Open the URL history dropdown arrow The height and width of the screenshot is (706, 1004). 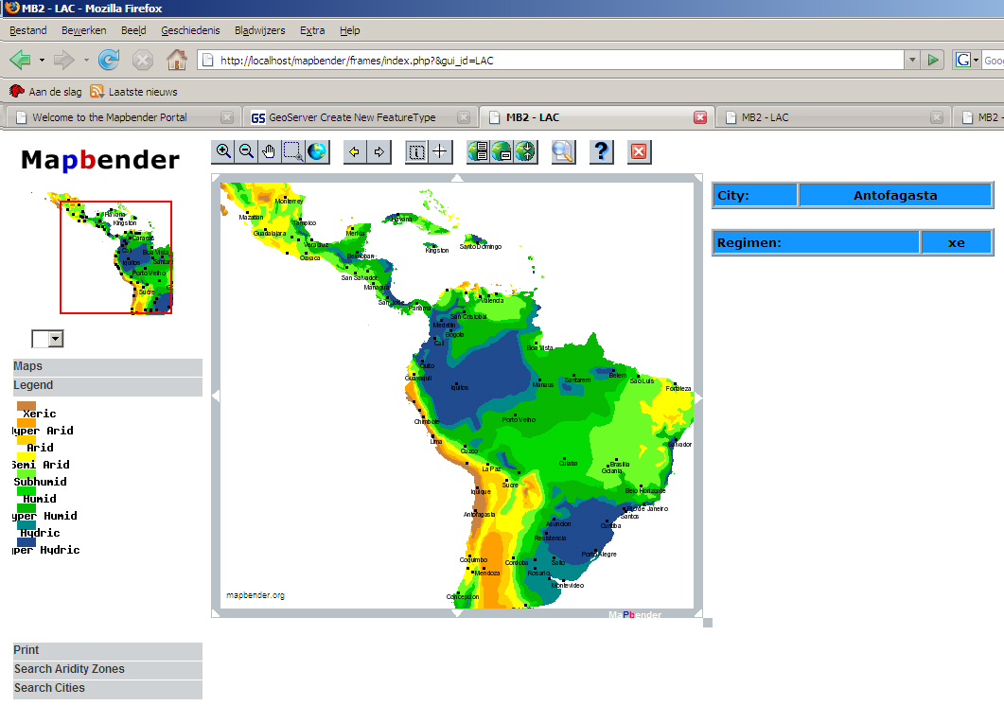point(912,60)
